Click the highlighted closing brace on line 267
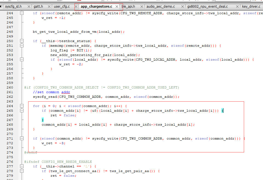The height and width of the screenshot is (180, 263). pos(43,120)
